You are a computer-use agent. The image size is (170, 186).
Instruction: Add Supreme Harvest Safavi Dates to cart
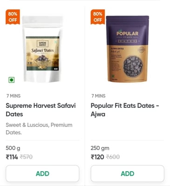42,173
